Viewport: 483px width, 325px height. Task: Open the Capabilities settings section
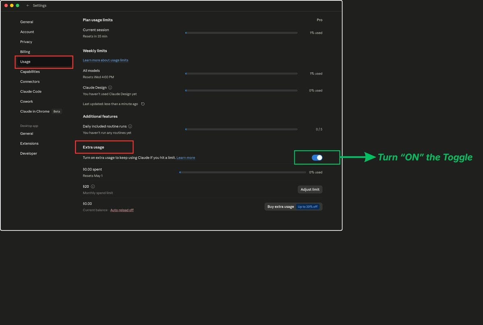point(30,71)
